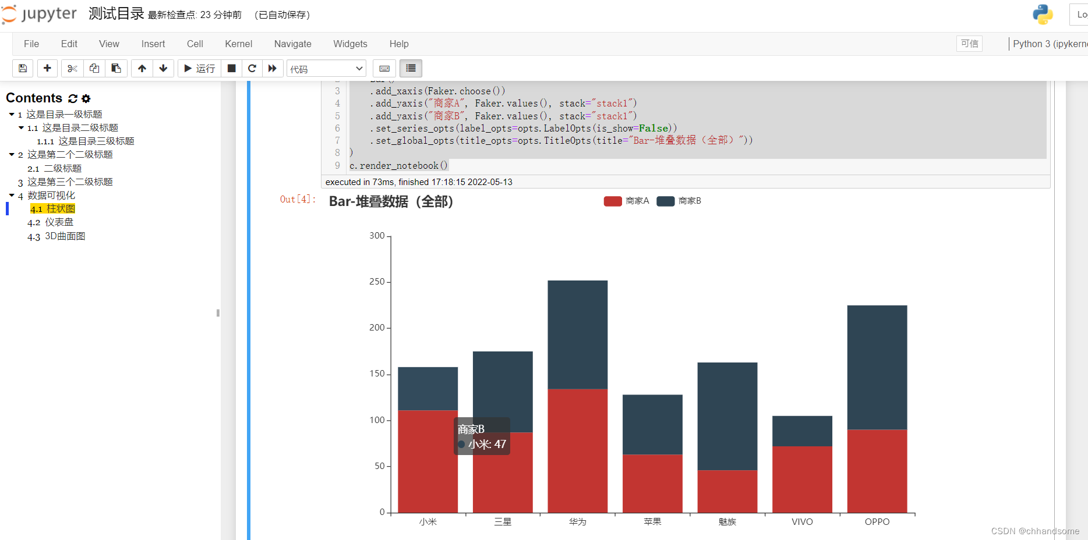The width and height of the screenshot is (1088, 540).
Task: Click the 华为 商家A red bar segment
Action: tap(578, 451)
